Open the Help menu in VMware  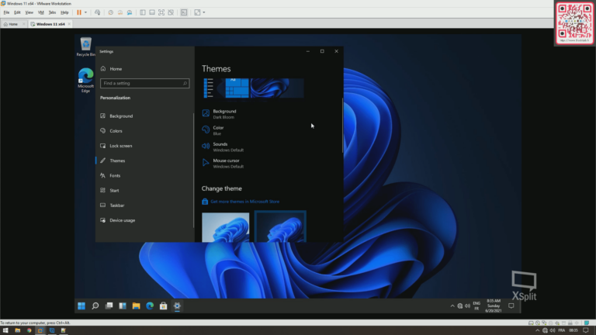point(64,12)
